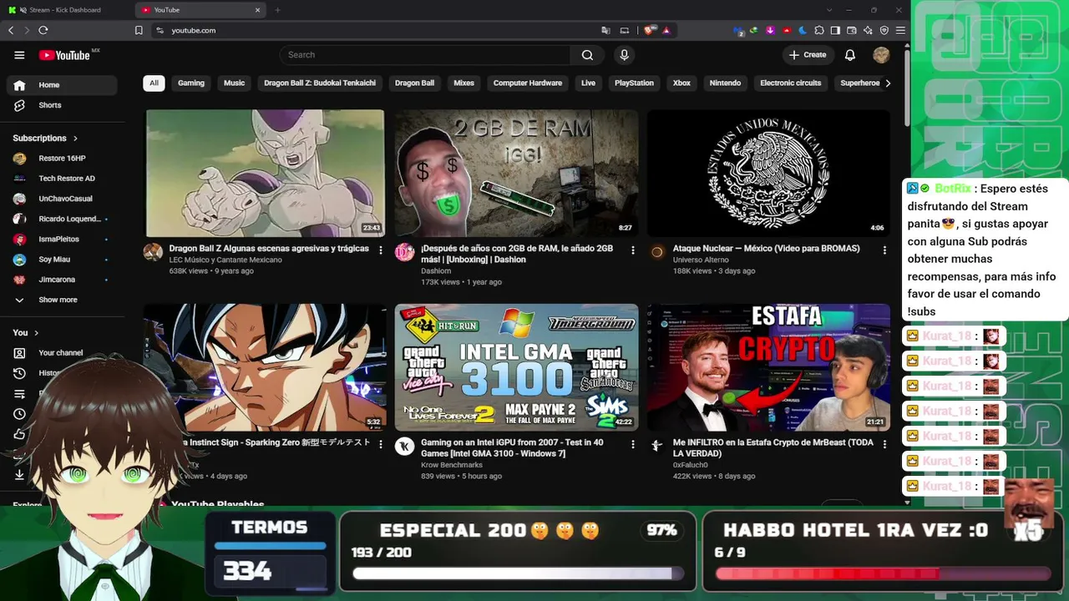Open a new browser tab
The height and width of the screenshot is (601, 1069).
point(277,10)
